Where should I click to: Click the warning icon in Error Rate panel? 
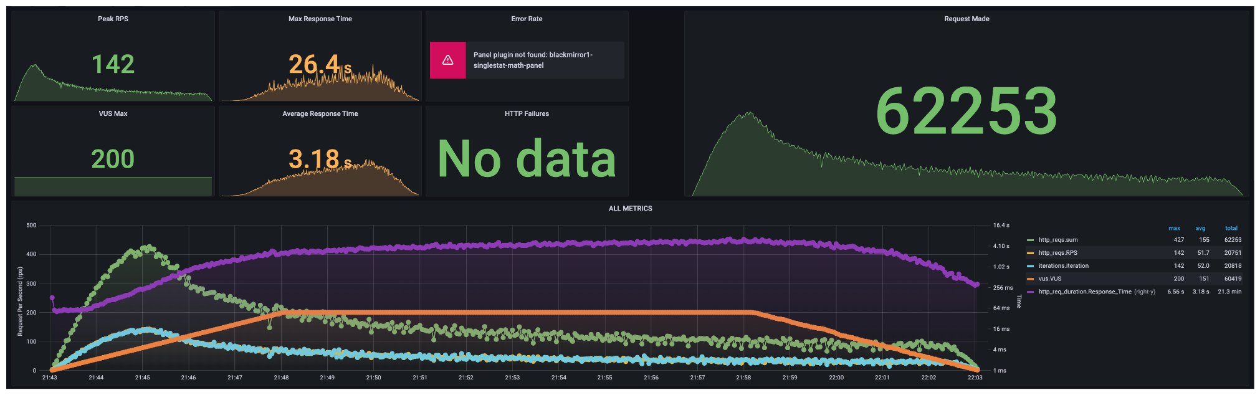click(x=447, y=60)
